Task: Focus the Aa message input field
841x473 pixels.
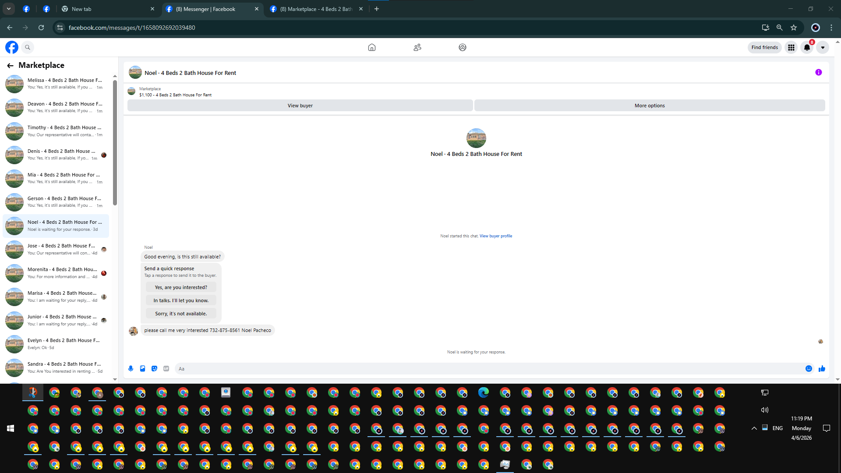Action: pos(488,369)
